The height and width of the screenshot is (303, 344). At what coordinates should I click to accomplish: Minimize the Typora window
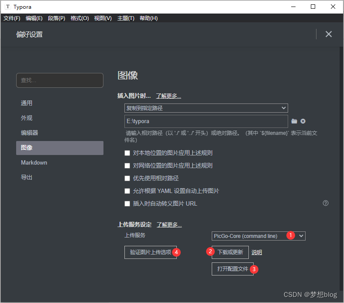click(x=293, y=7)
